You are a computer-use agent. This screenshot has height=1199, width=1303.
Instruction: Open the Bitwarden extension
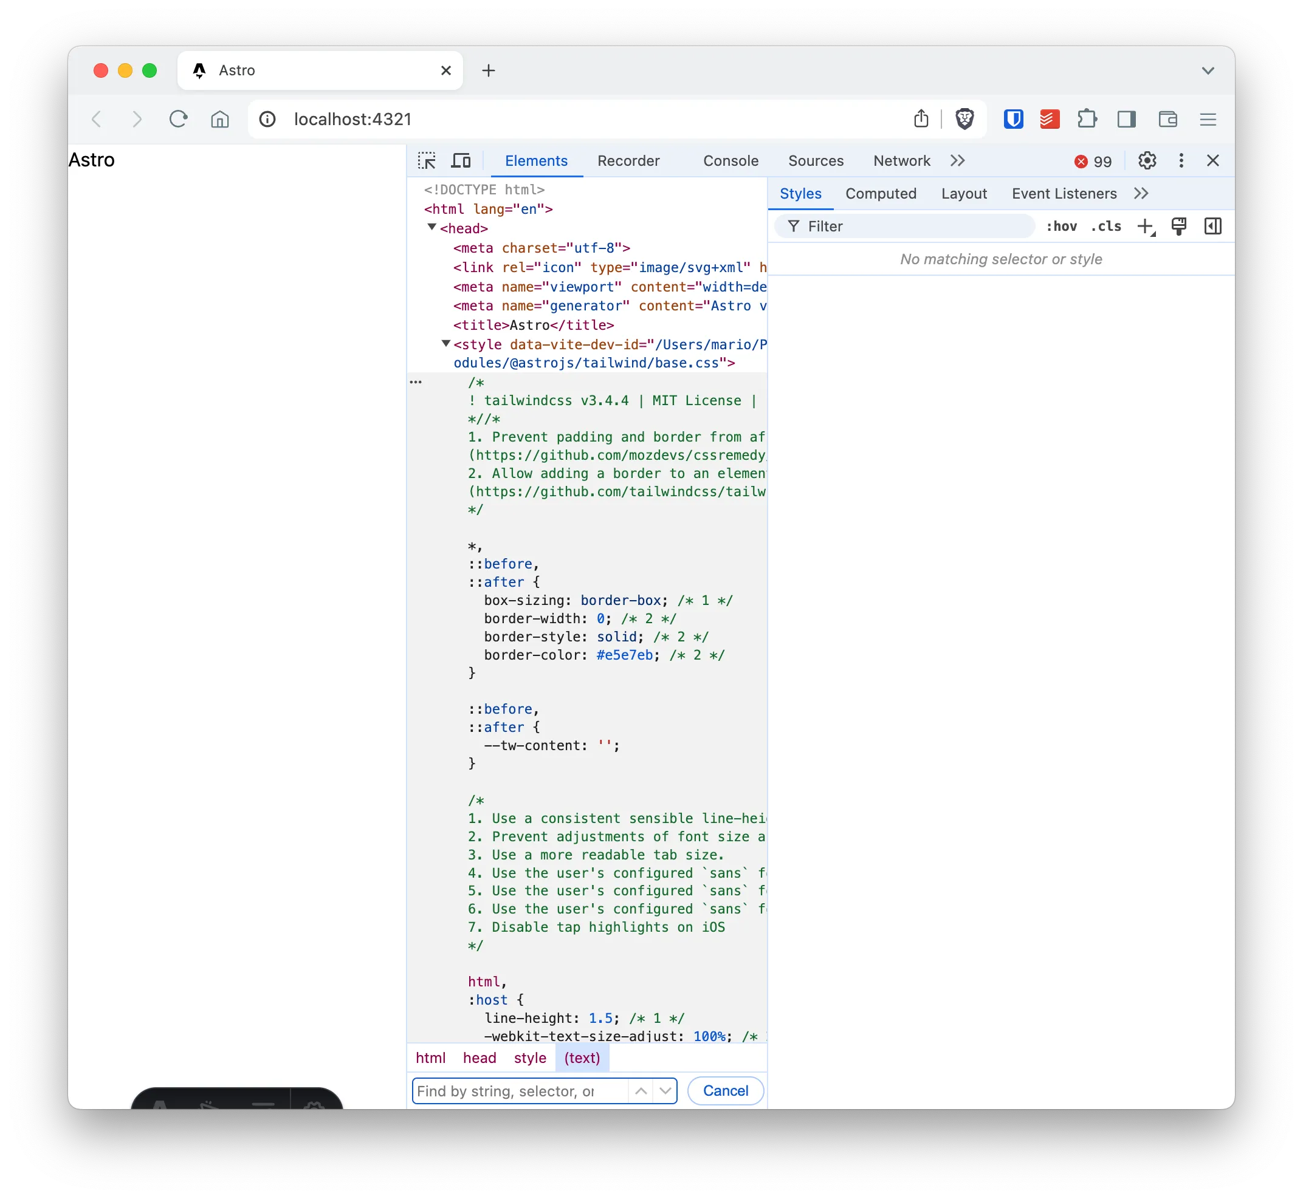(x=1014, y=120)
